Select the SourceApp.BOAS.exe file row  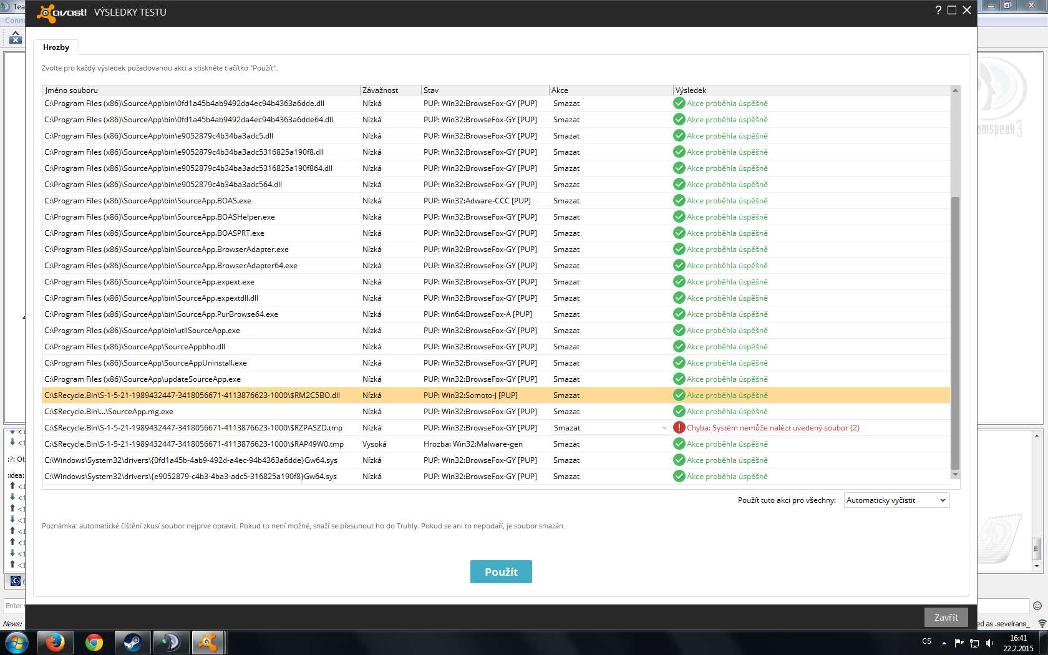[x=496, y=201]
